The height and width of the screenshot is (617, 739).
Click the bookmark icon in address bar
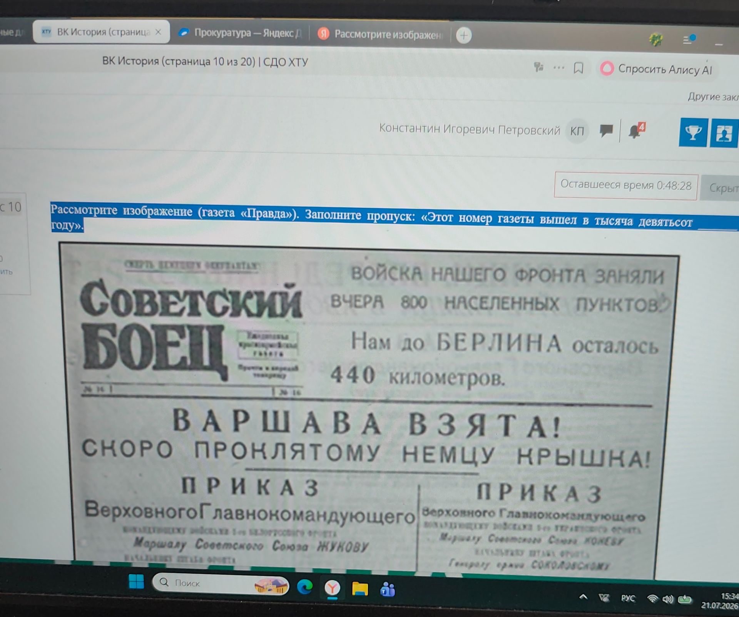(x=578, y=69)
